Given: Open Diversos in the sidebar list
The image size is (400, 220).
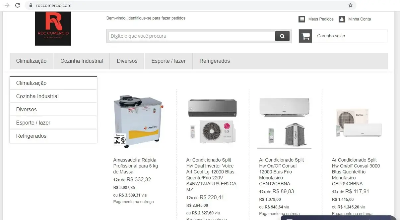Looking at the screenshot, I should tap(53, 109).
